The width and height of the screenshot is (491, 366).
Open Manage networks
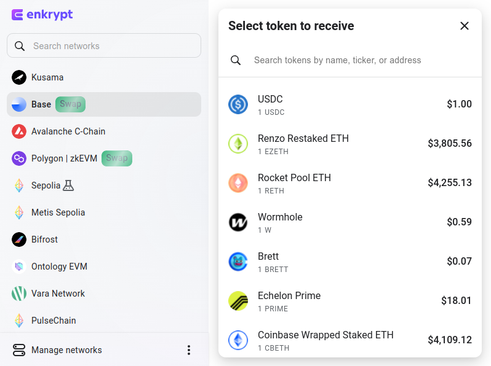[x=66, y=350]
